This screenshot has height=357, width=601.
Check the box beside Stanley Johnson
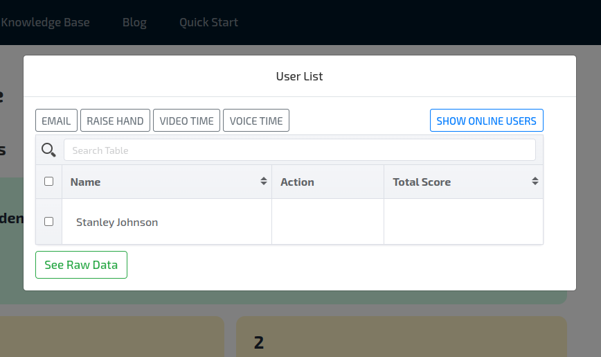pyautogui.click(x=48, y=222)
